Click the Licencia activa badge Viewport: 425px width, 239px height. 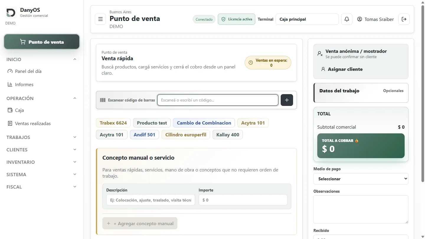point(236,19)
